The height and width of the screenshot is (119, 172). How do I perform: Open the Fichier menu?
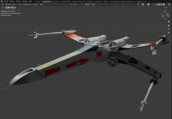(x=6, y=1)
